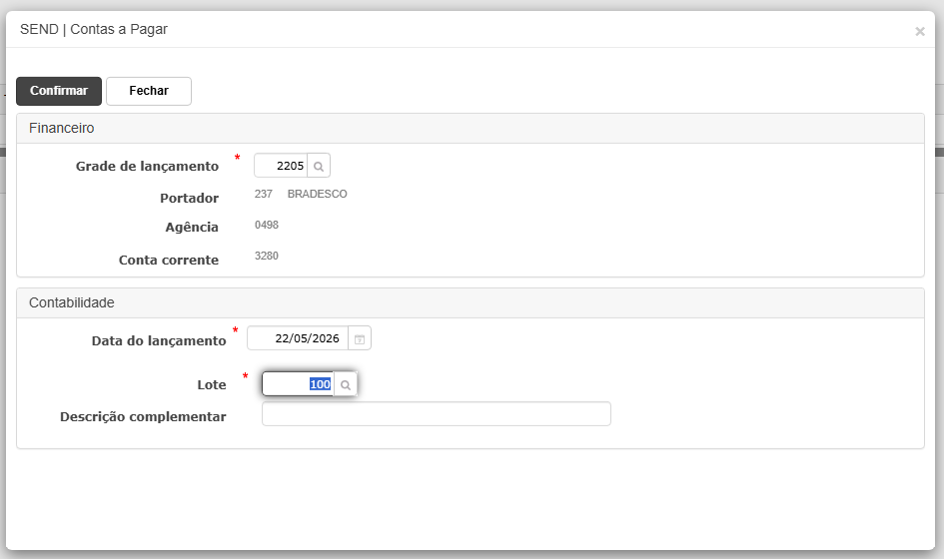
Task: Close the Contas a Pagar dialog
Action: [919, 31]
